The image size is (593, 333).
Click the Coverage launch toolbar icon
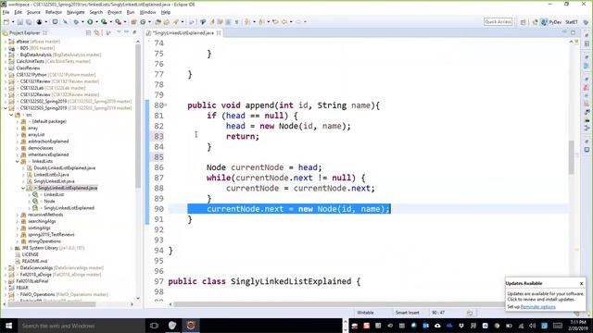click(104, 22)
